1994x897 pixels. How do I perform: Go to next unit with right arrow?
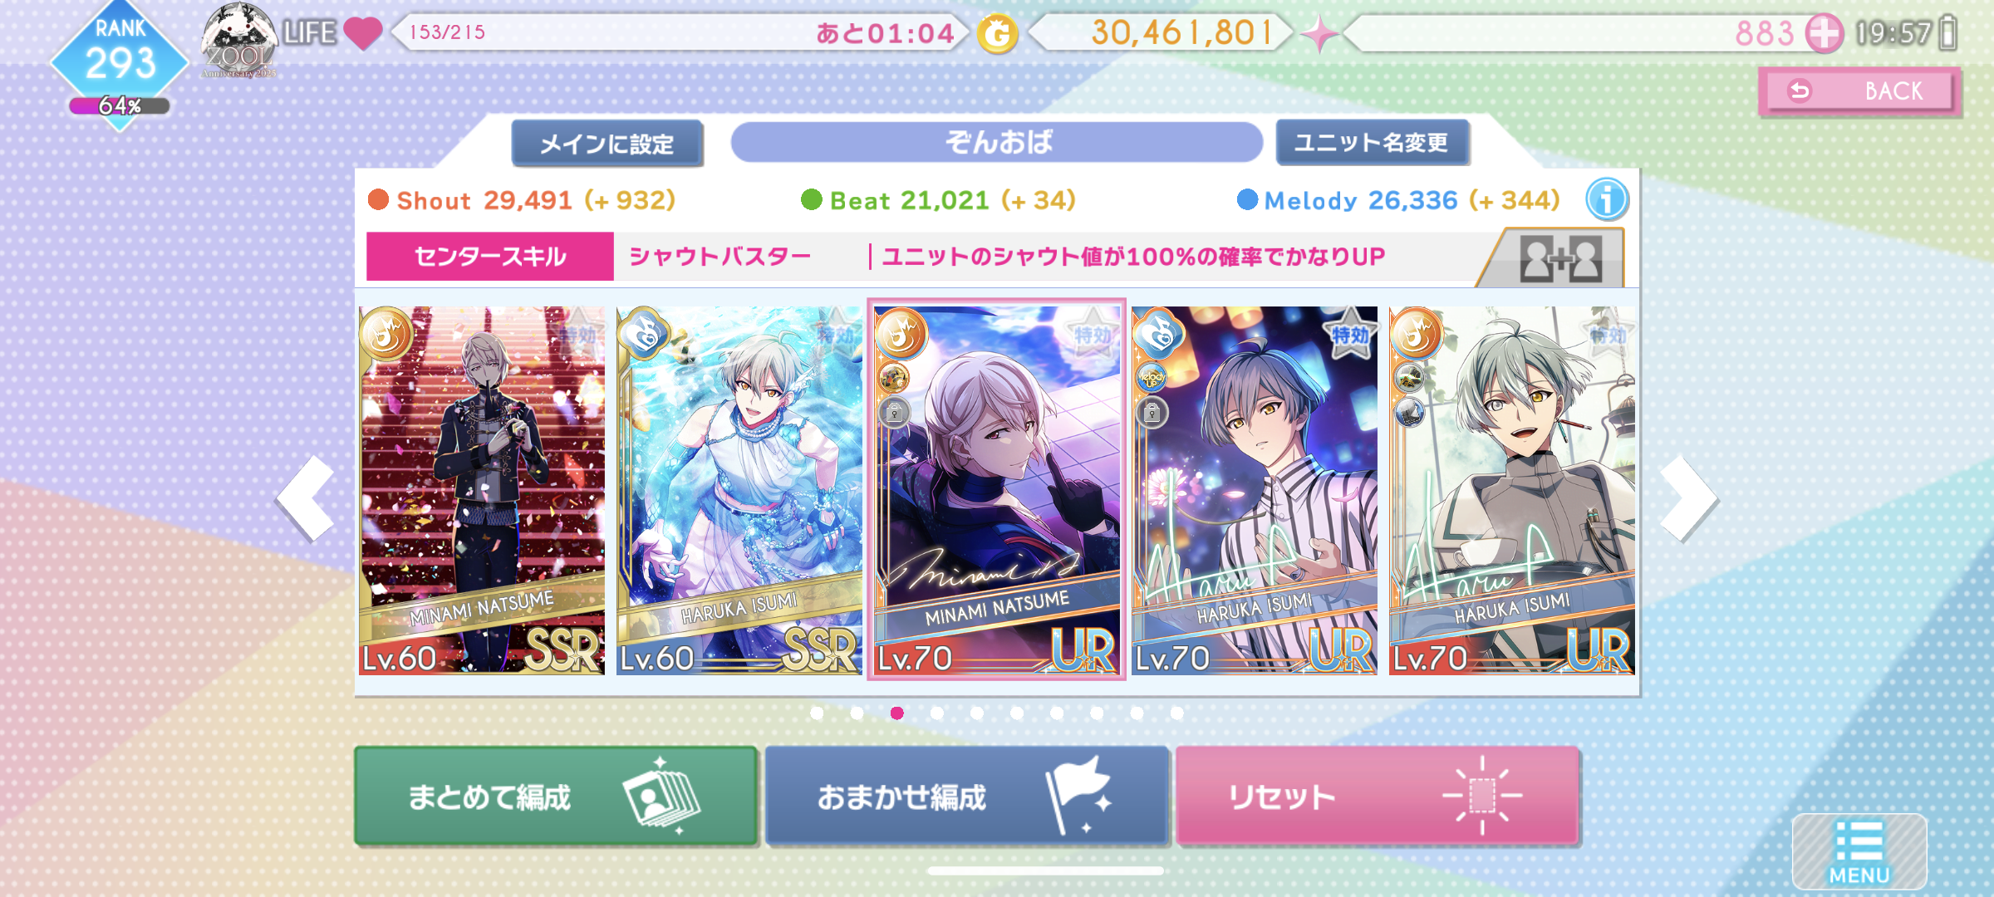click(1688, 498)
